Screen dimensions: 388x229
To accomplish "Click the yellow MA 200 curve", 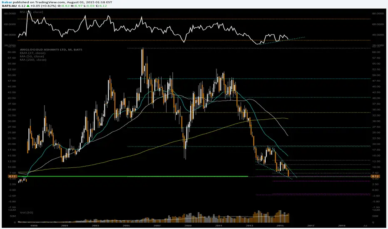I will [x=154, y=149].
